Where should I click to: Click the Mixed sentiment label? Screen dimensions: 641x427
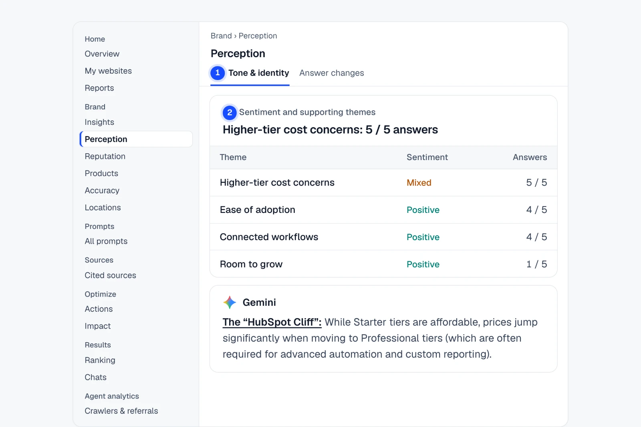[x=419, y=182]
